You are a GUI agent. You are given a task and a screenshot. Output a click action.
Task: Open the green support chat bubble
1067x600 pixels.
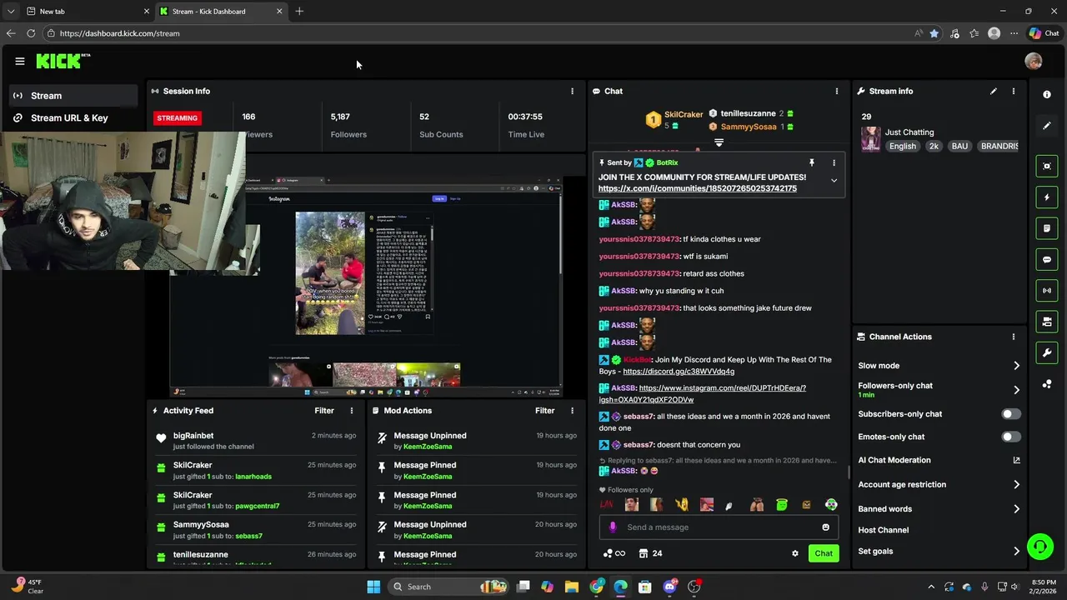pyautogui.click(x=1039, y=547)
